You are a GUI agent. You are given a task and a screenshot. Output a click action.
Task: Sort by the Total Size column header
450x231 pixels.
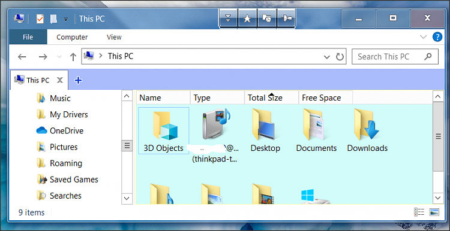click(271, 98)
